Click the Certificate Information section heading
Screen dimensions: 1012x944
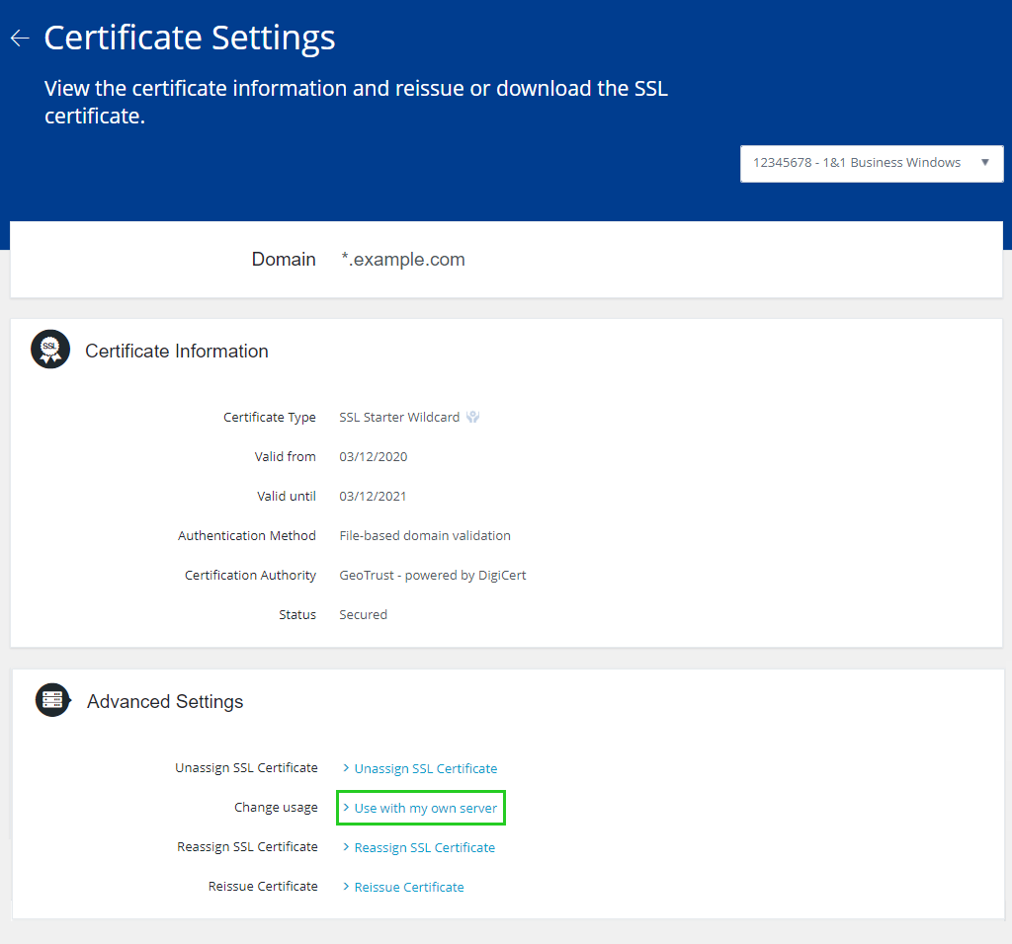[177, 351]
